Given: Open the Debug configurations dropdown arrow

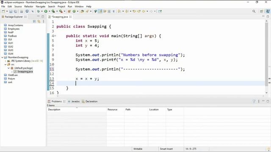Looking at the screenshot, I should [42, 11].
